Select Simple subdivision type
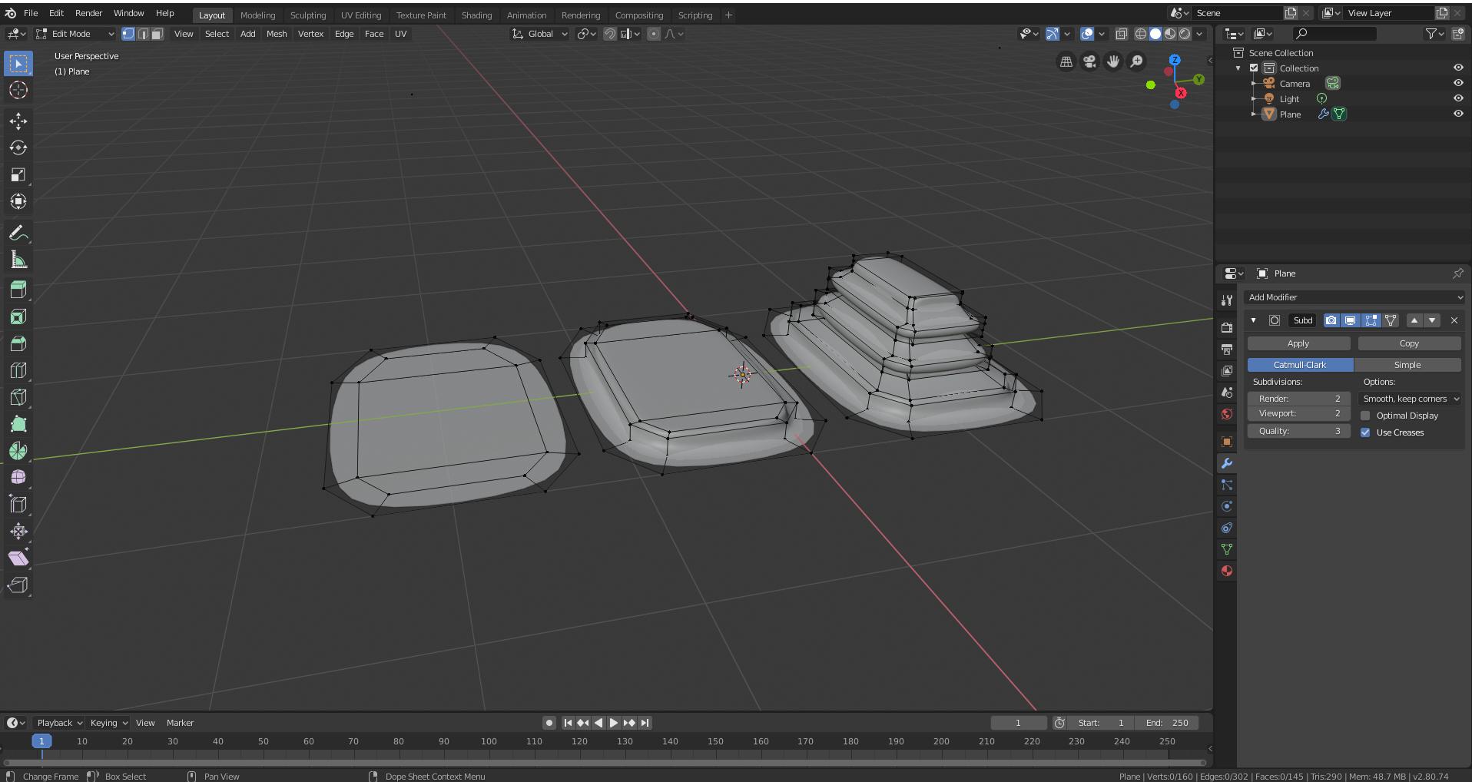Viewport: 1472px width, 782px height. click(x=1407, y=365)
